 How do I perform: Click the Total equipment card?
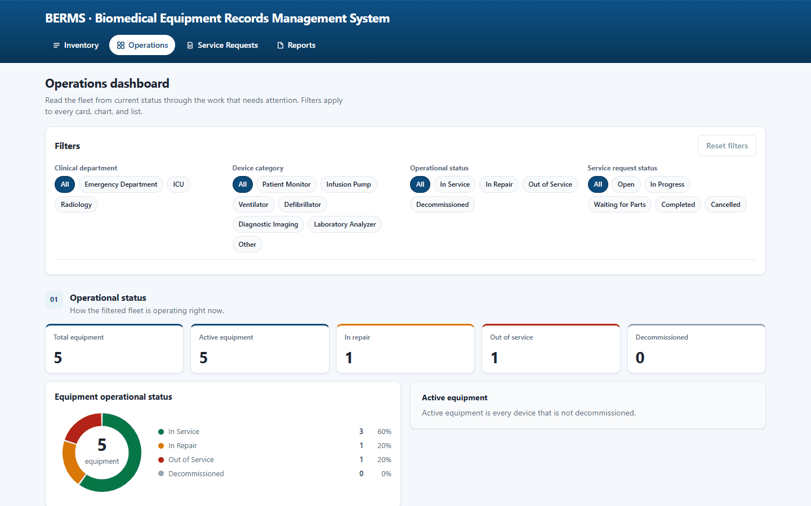[x=114, y=349]
